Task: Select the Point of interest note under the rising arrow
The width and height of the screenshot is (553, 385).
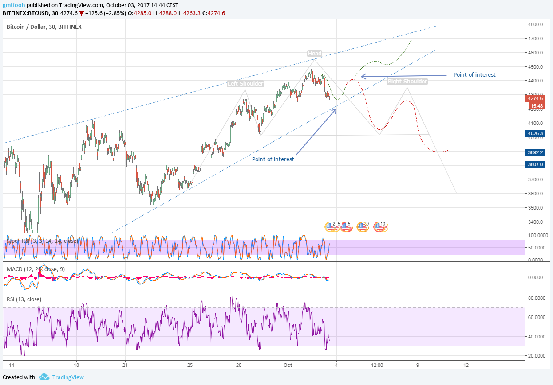Action: pyautogui.click(x=273, y=159)
